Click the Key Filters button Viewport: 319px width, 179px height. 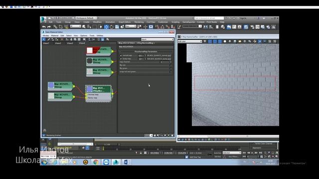click(233, 157)
